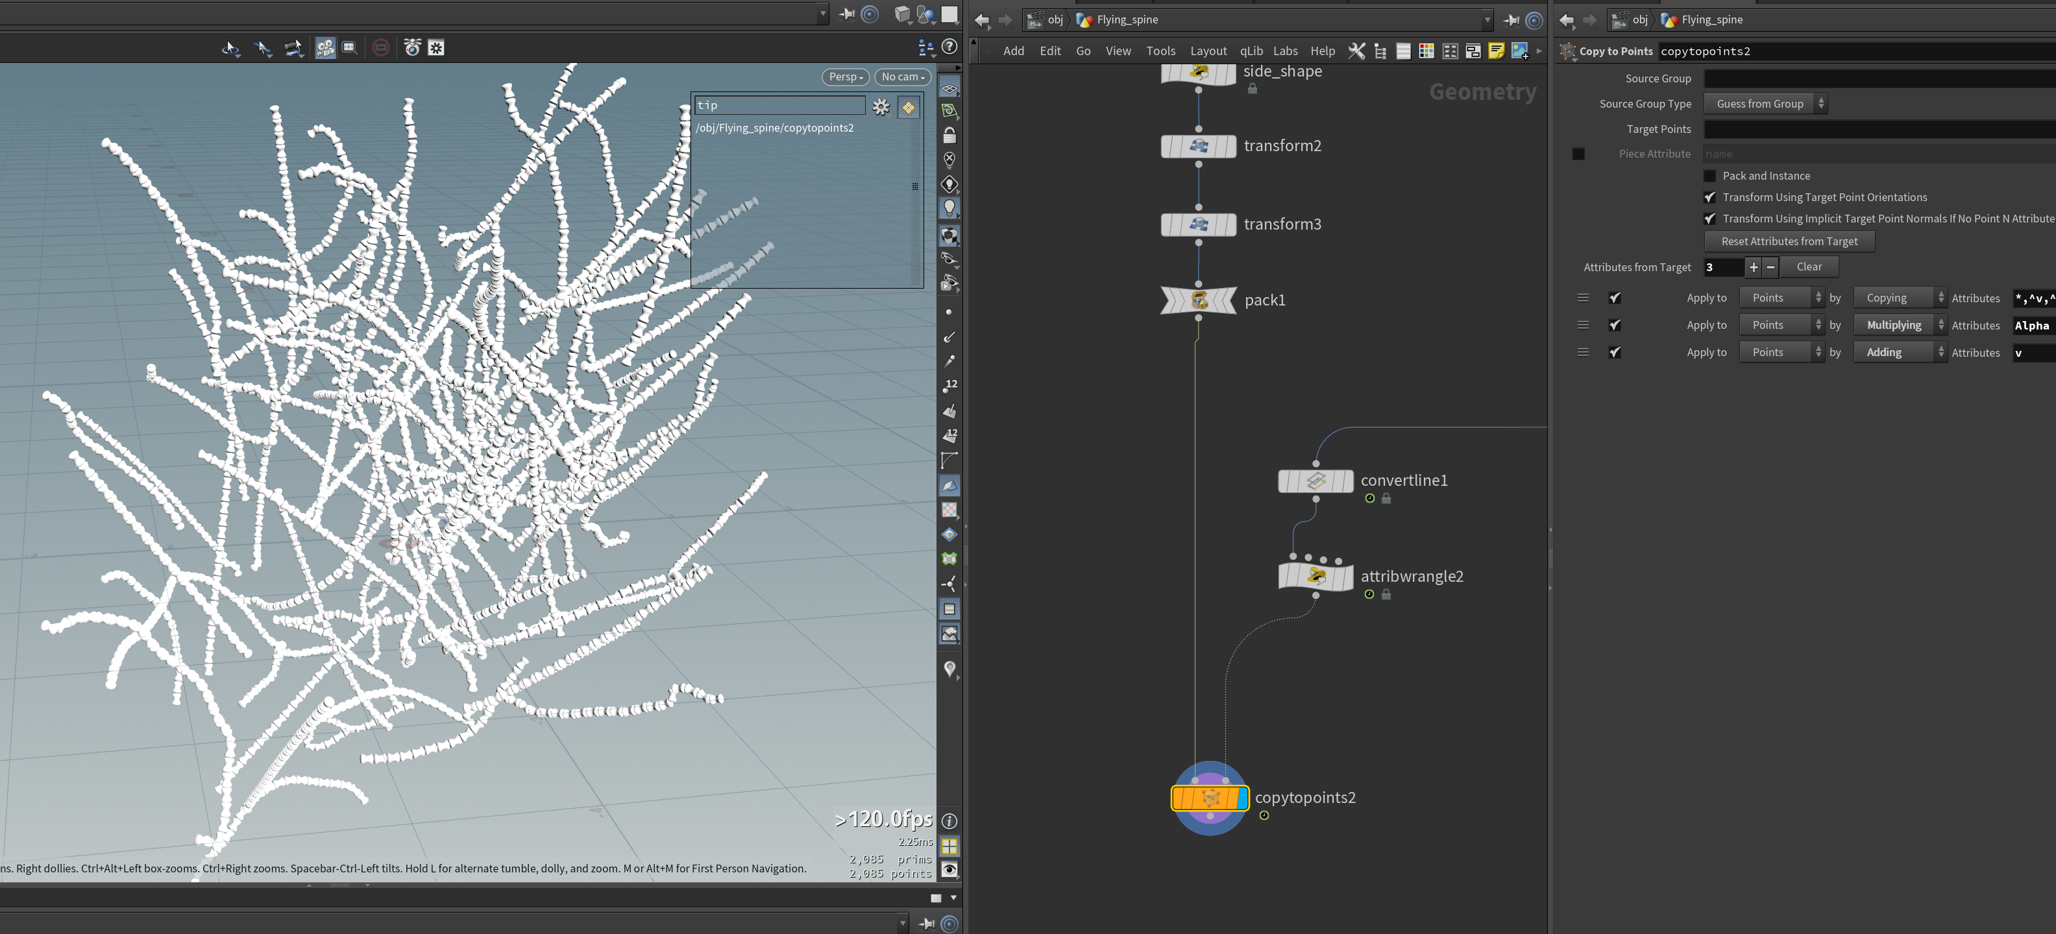Open the Layout menu

[x=1208, y=51]
